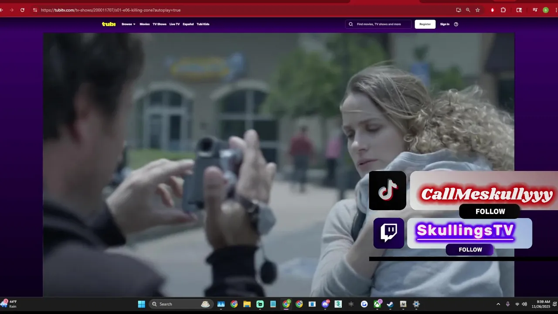Open the green Chrome profile avatar
The image size is (558, 314).
(545, 10)
